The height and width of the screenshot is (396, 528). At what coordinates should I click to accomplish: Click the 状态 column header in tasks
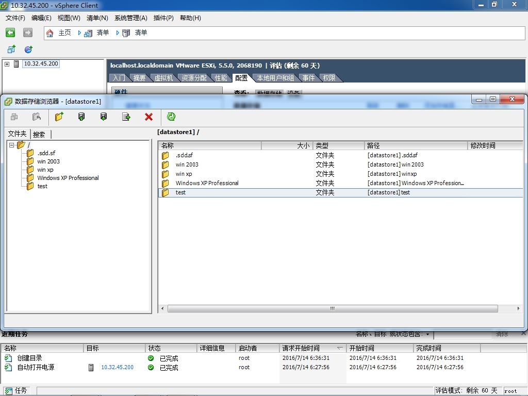pos(170,348)
